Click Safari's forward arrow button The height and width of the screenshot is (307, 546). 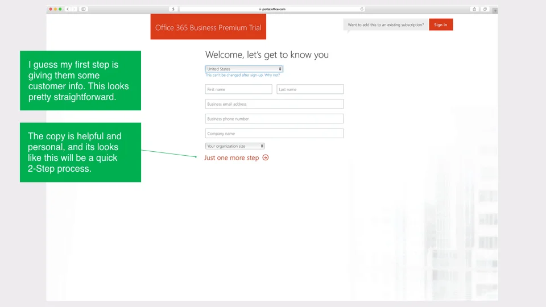pos(74,9)
